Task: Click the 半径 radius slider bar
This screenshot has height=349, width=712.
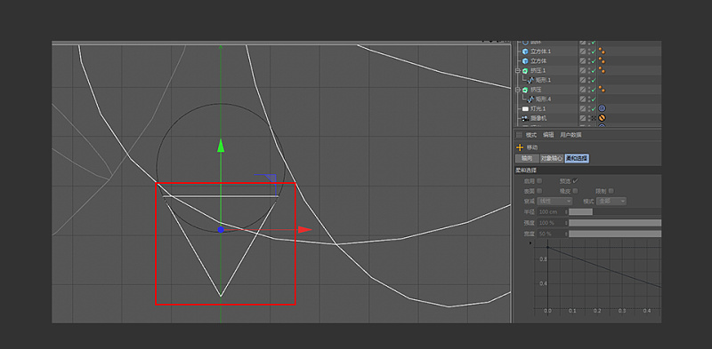Action: 615,211
